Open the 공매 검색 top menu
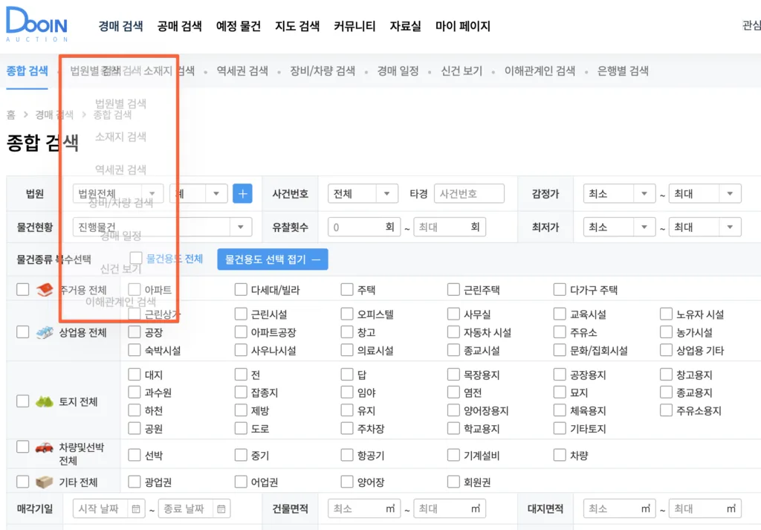Image resolution: width=761 pixels, height=530 pixels. (180, 26)
